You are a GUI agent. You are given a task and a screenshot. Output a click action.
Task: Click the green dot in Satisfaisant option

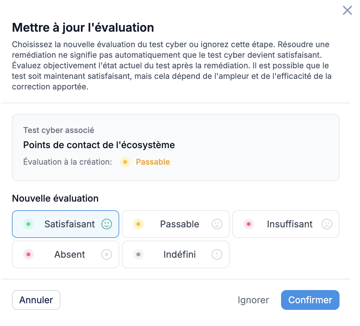[28, 224]
